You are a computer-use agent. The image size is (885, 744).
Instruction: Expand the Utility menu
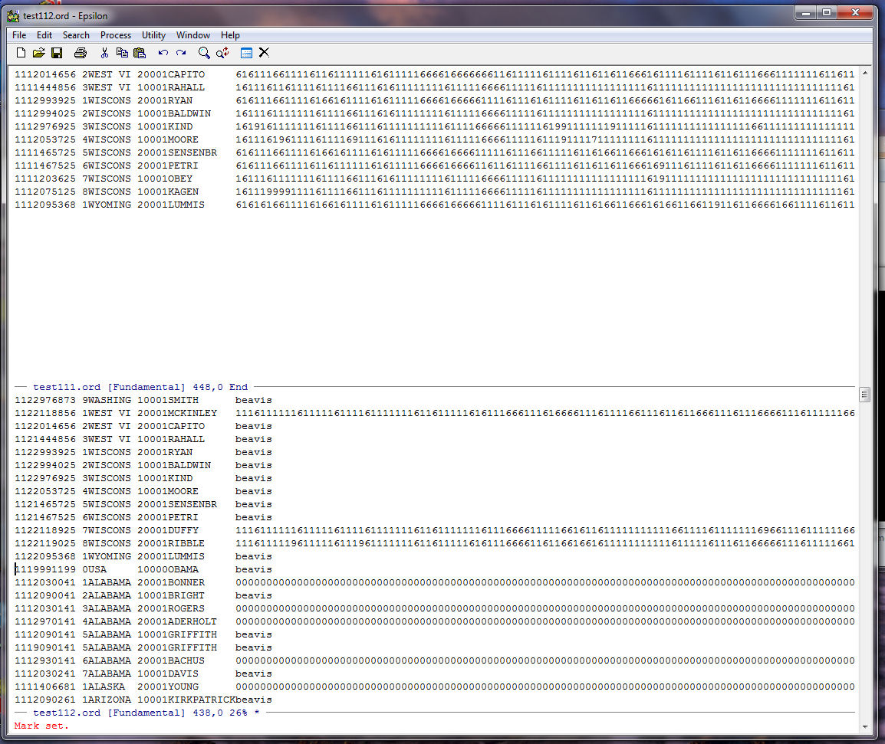tap(153, 35)
